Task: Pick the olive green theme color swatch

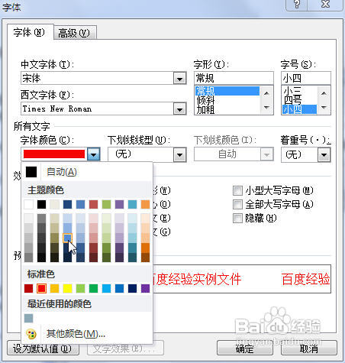Action: click(x=106, y=204)
